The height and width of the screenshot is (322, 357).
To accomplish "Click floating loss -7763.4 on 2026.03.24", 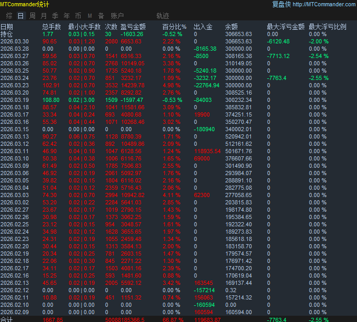I will point(277,78).
